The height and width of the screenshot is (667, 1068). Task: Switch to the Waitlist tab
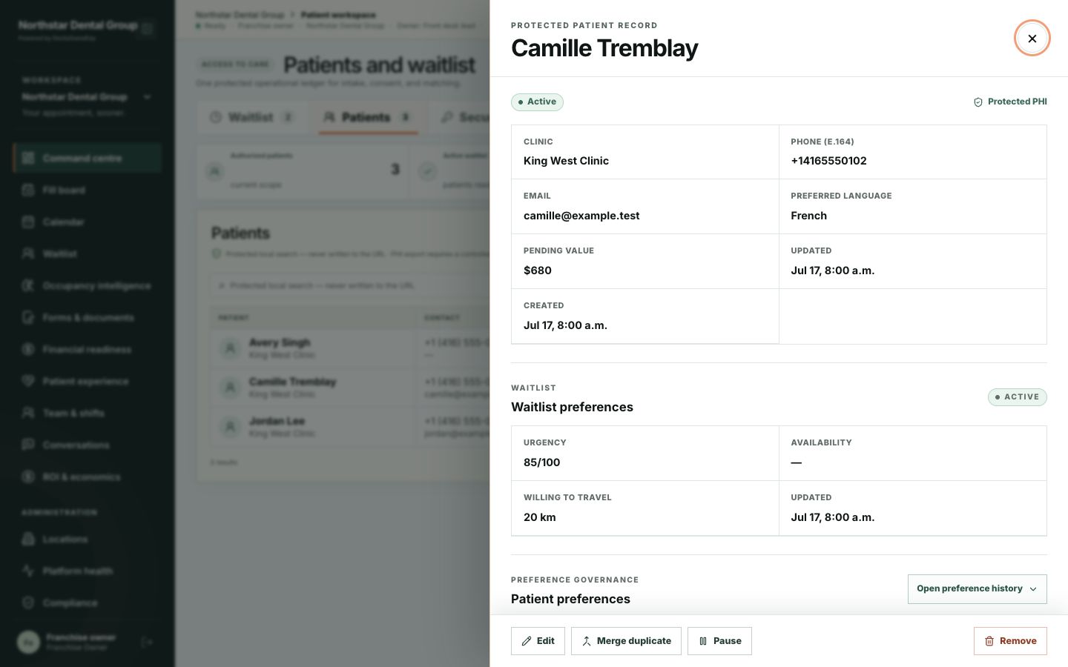pyautogui.click(x=252, y=117)
